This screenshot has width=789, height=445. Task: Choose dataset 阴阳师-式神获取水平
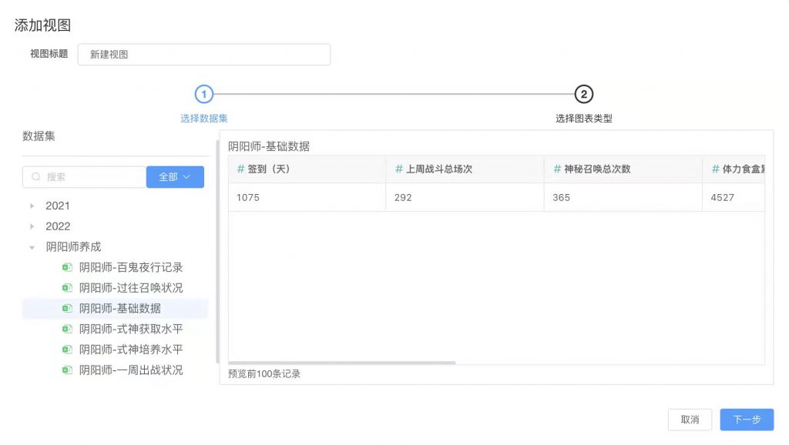pos(131,330)
